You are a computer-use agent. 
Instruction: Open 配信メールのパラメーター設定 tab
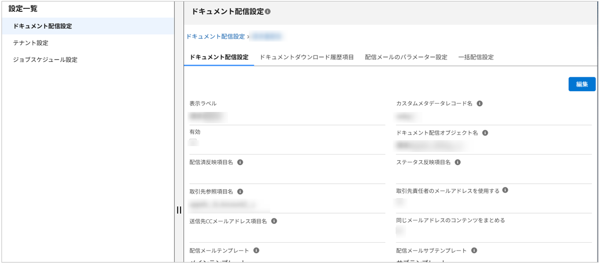click(406, 57)
